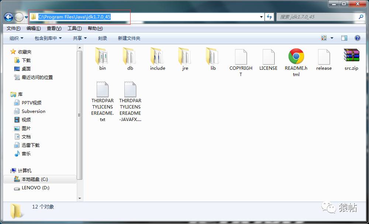Maximize the Explorer window
Screen dimensions: 369x224
pos(344,4)
